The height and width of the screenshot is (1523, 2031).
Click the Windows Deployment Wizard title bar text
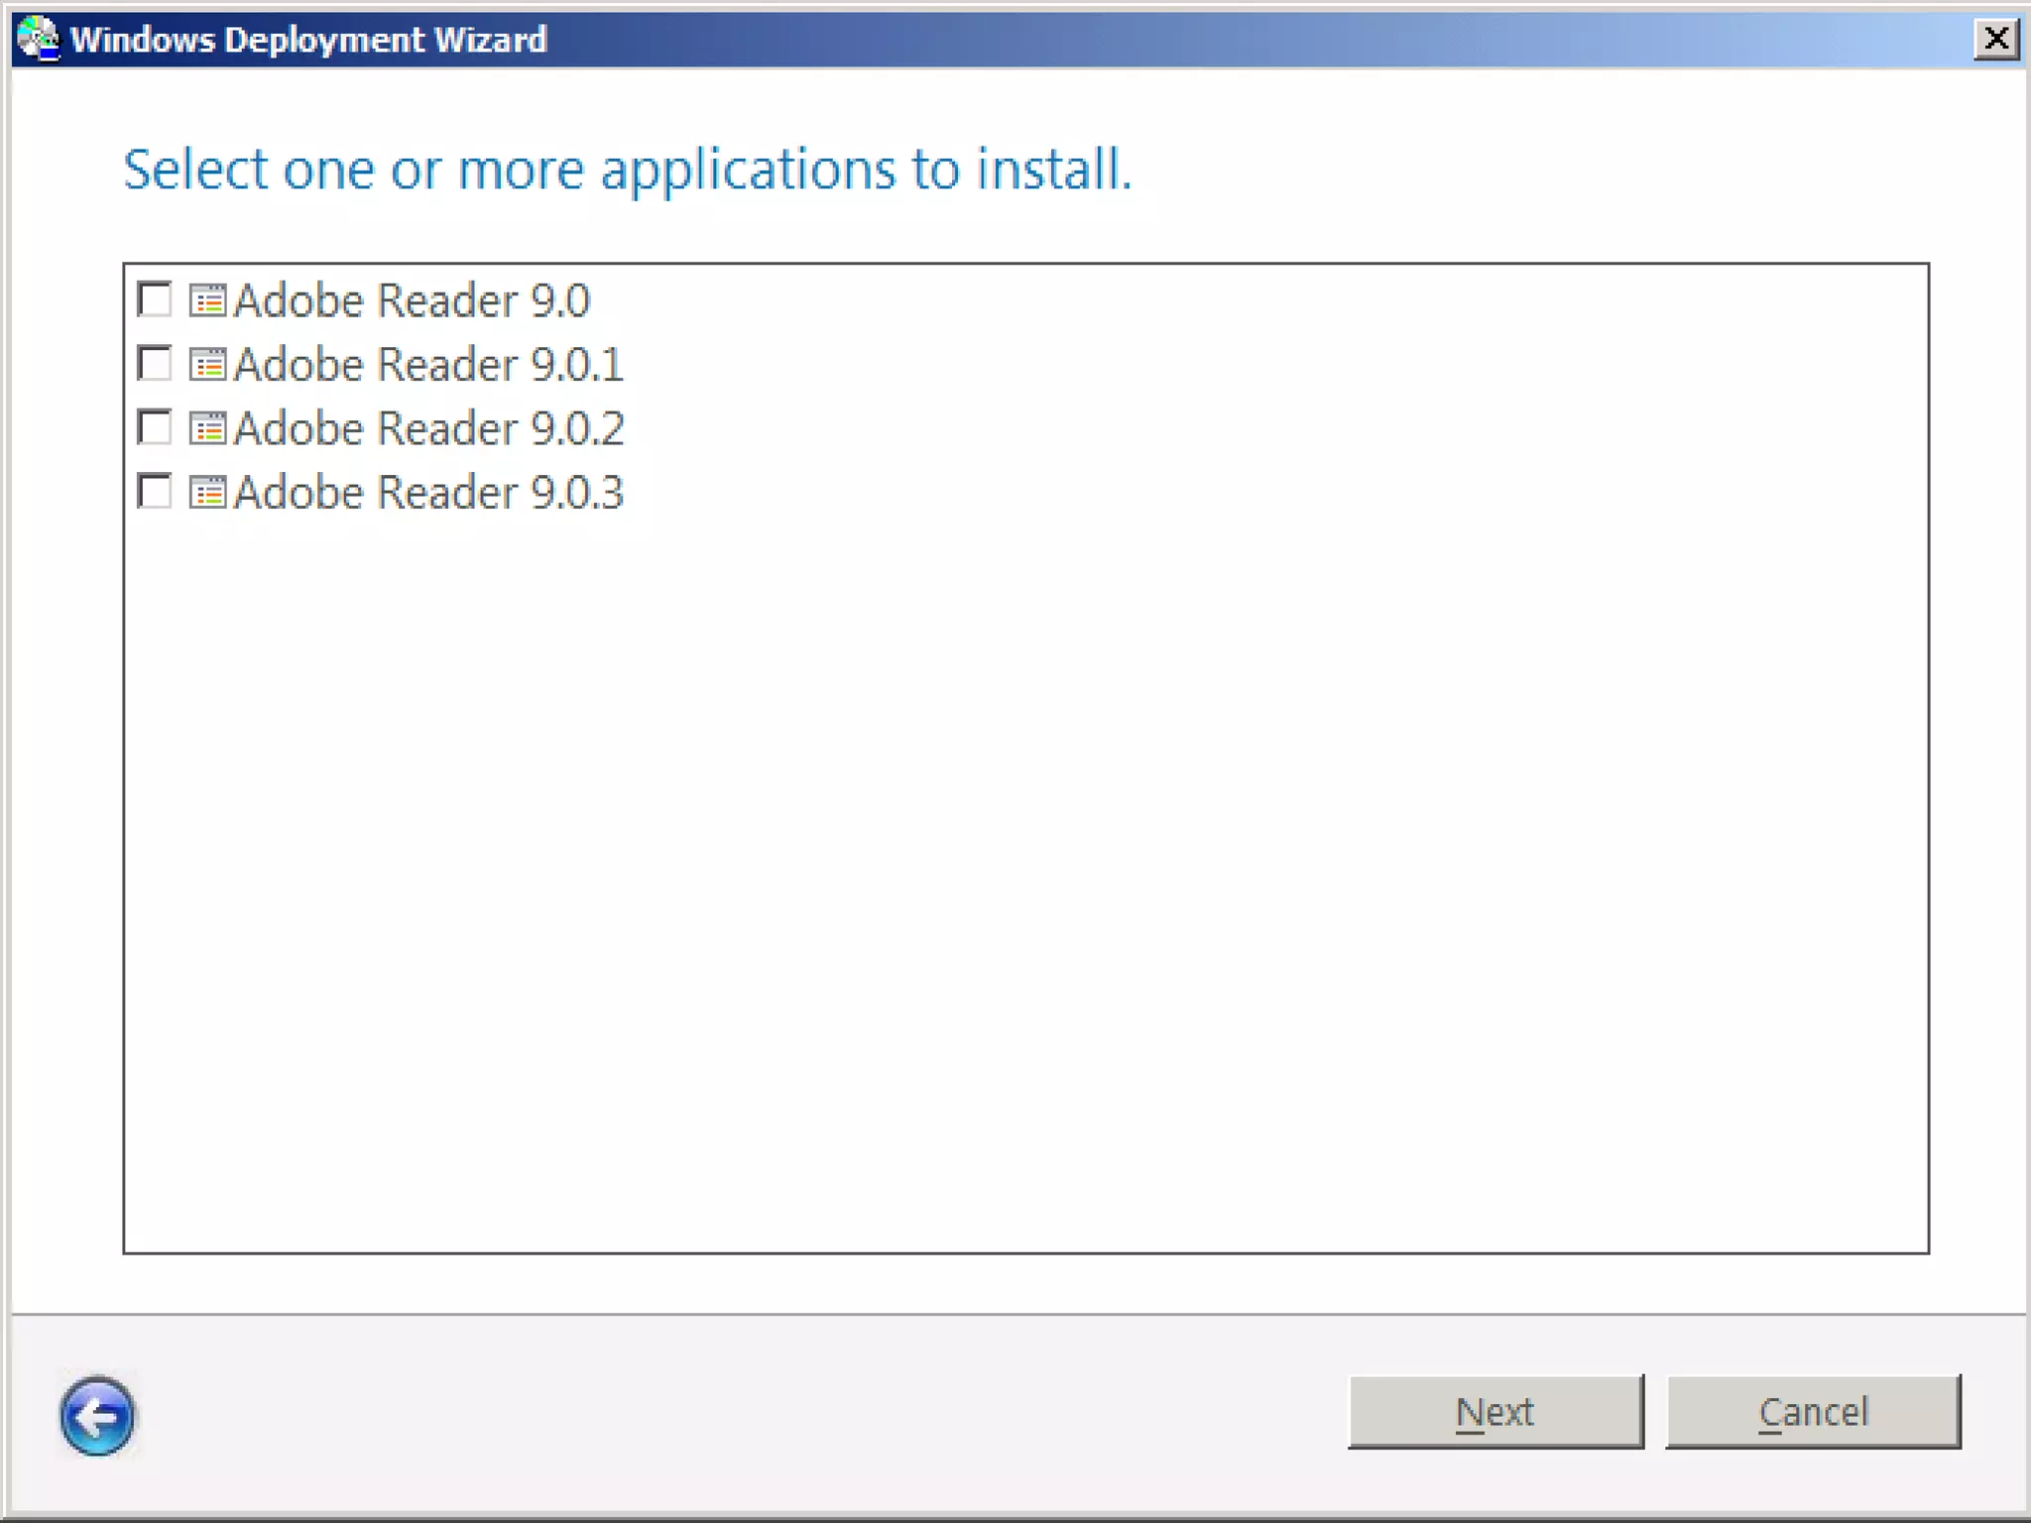coord(308,40)
